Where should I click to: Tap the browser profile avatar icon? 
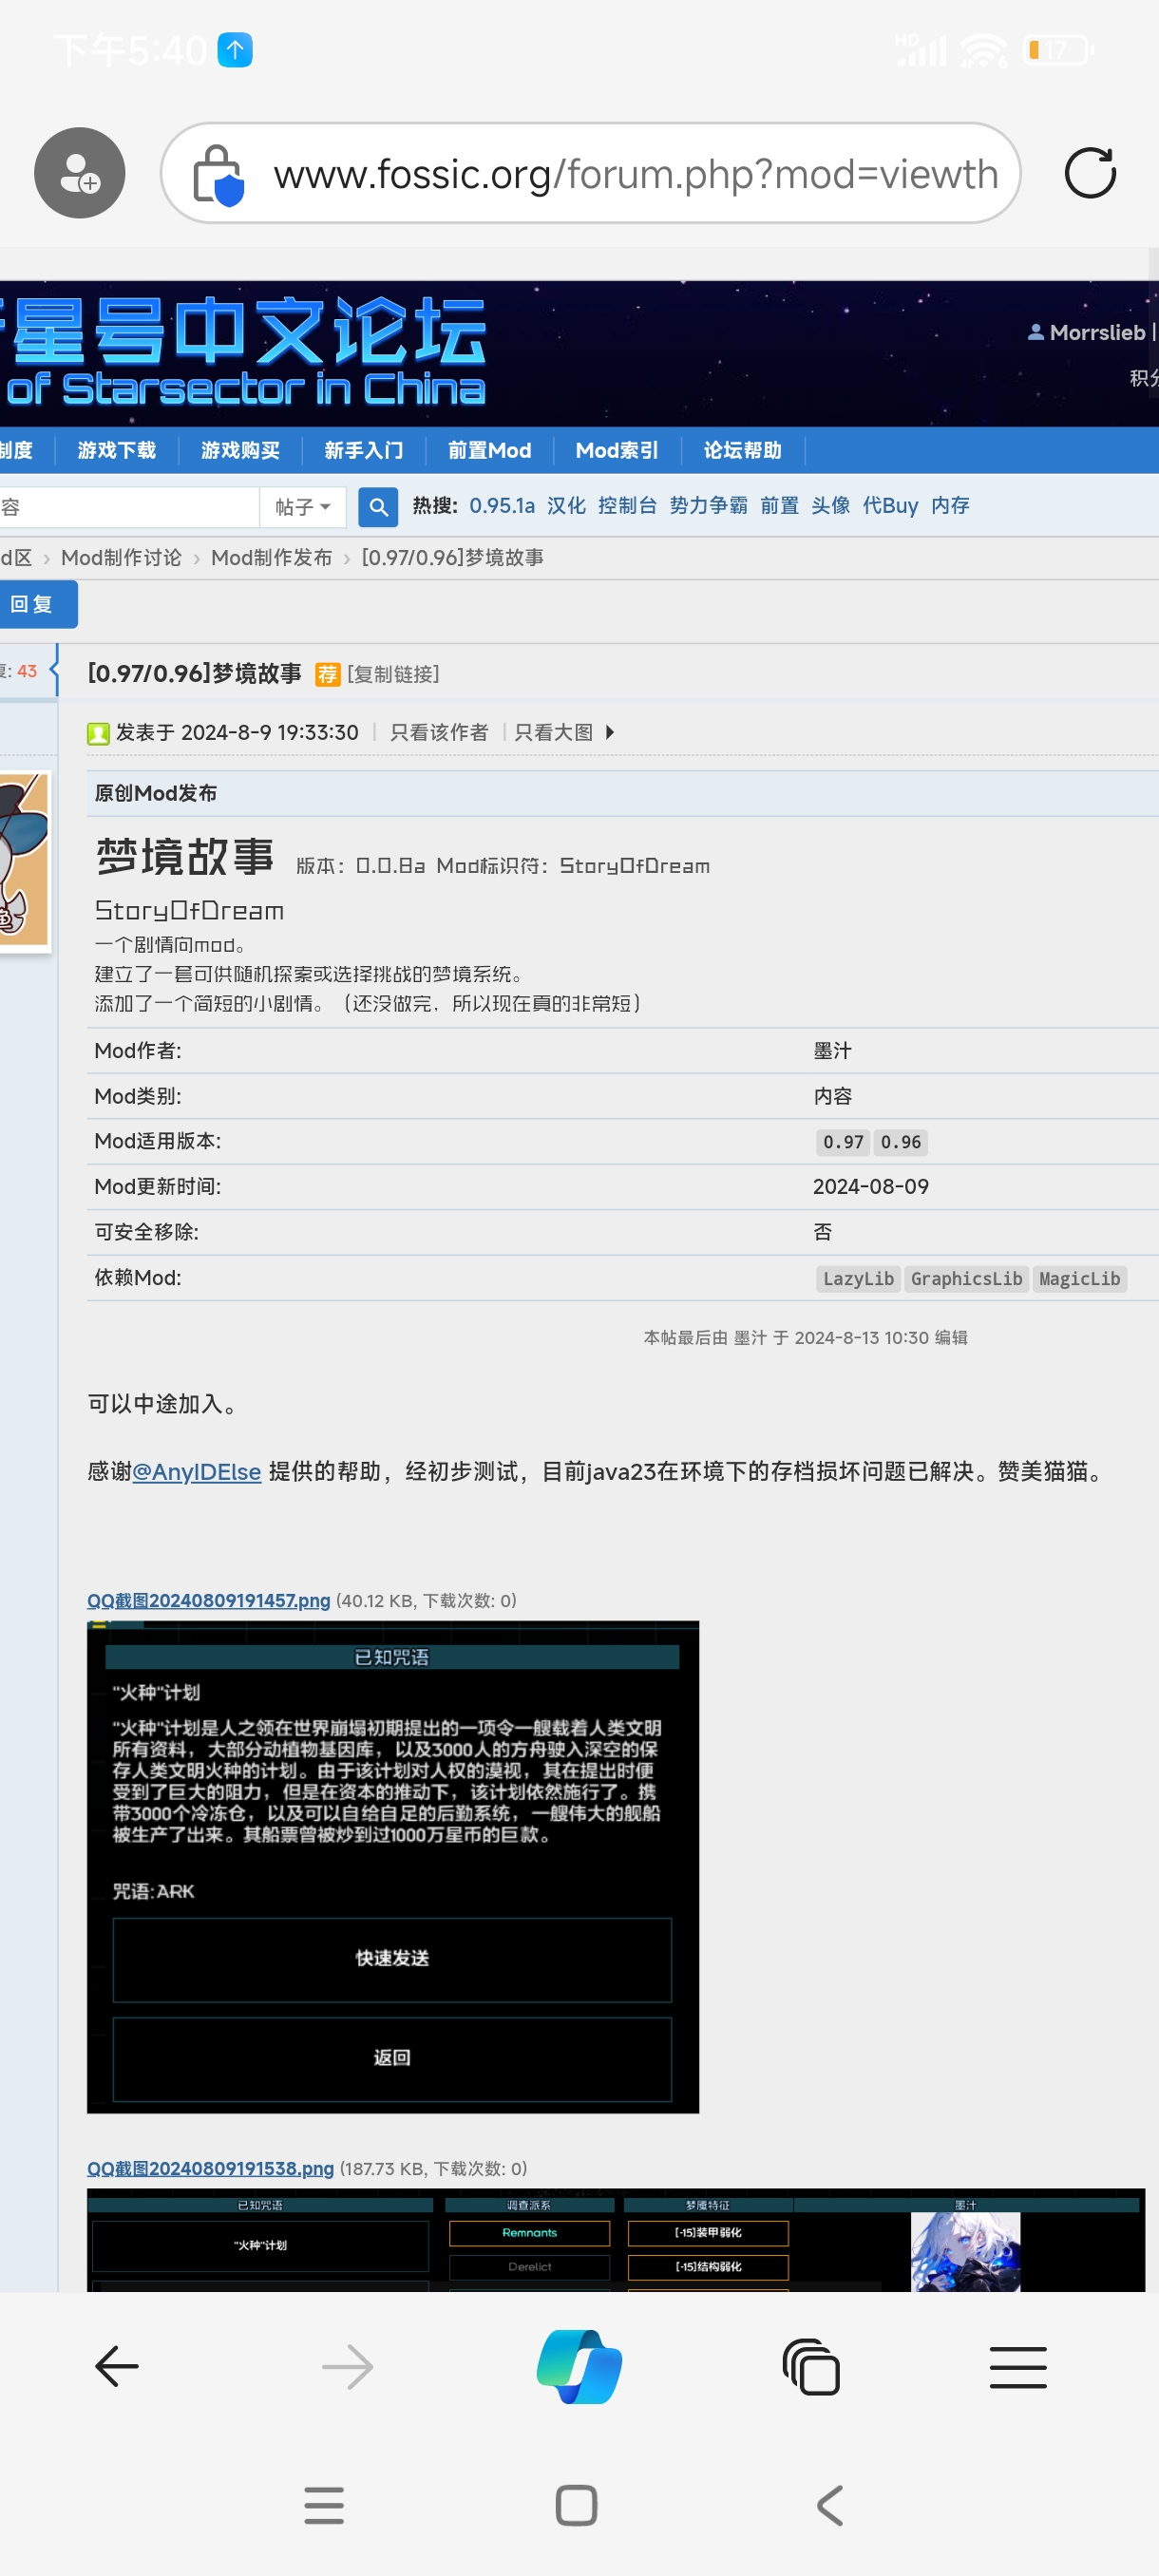[x=80, y=173]
